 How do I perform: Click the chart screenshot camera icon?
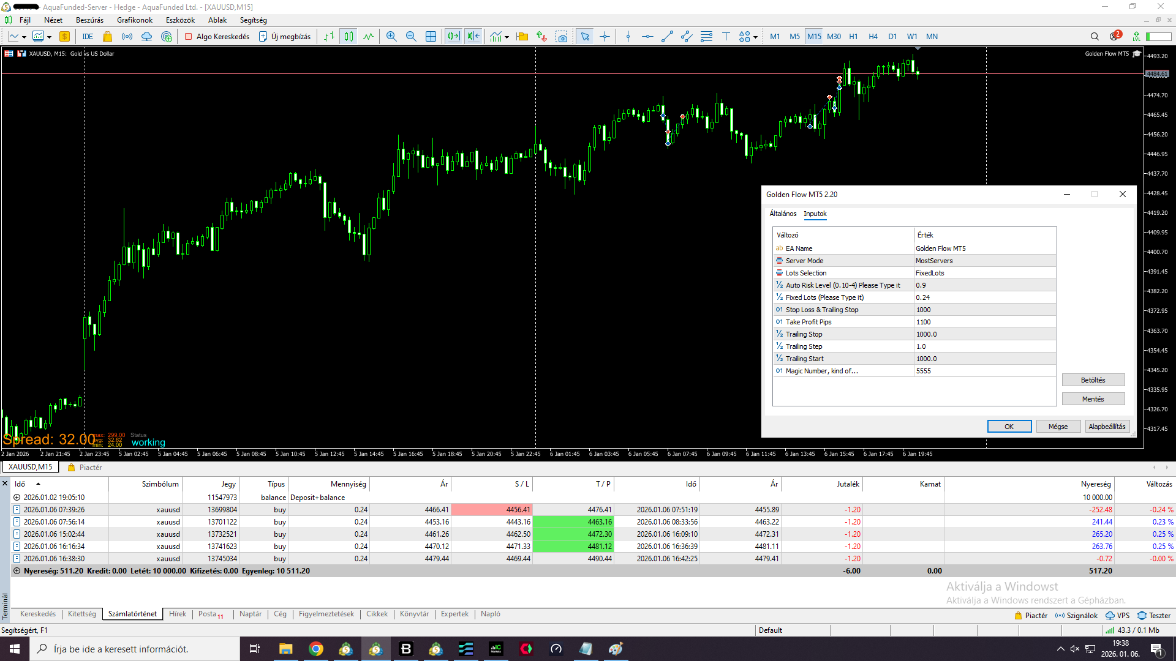562,37
